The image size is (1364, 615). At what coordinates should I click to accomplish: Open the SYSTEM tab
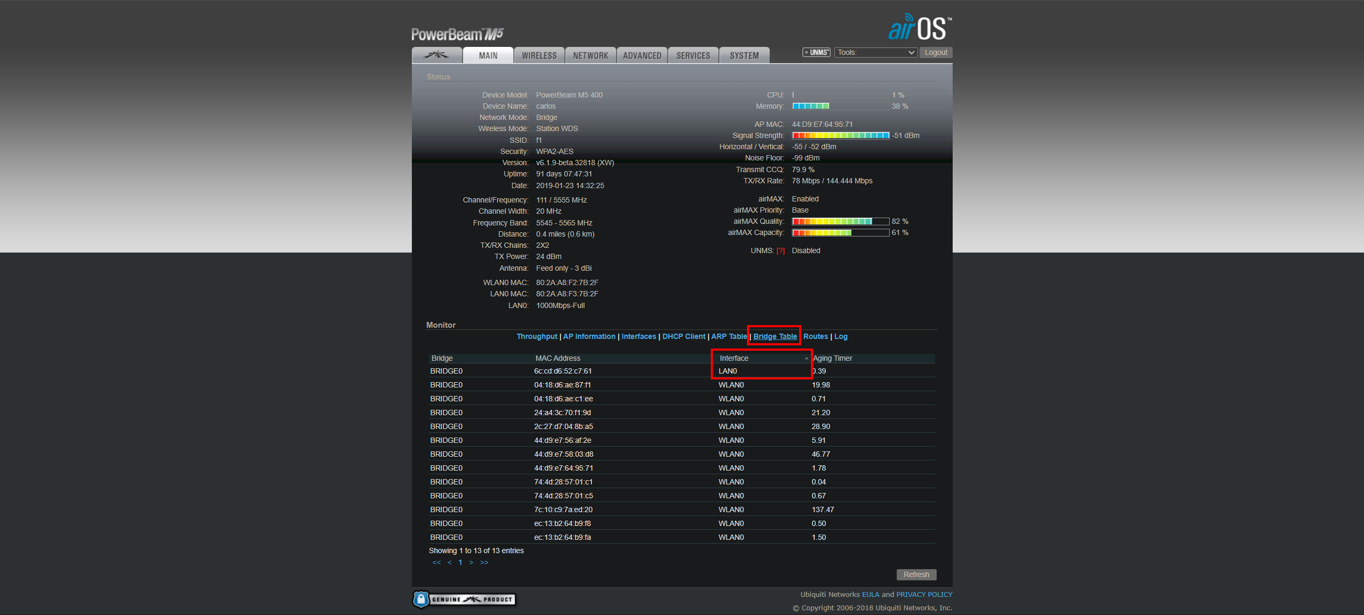(x=744, y=55)
